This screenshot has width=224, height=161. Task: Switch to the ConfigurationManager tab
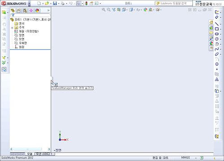pos(25,10)
